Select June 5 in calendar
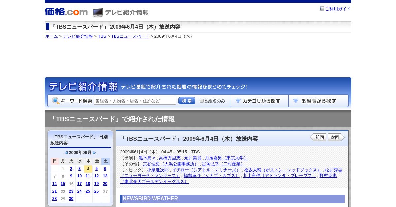 (96, 169)
